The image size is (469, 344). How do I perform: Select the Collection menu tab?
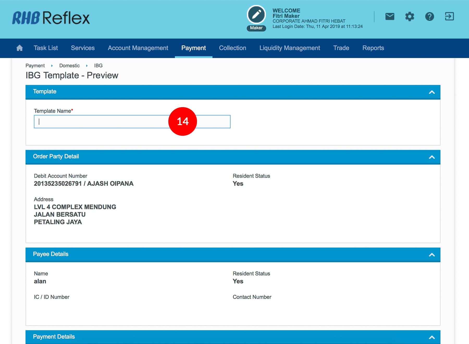pyautogui.click(x=232, y=48)
